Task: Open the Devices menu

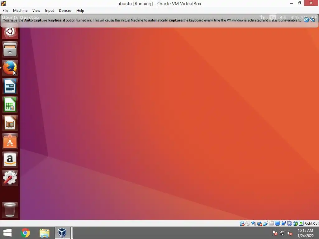Action: [65, 11]
